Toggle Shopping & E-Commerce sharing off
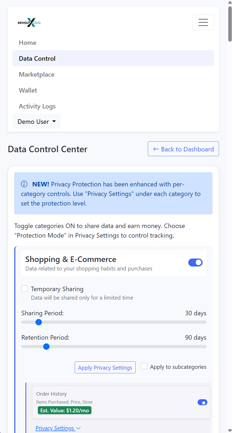 pyautogui.click(x=195, y=262)
